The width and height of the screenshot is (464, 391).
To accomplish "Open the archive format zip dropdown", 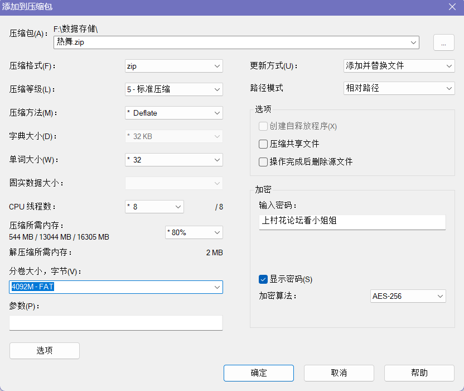I will point(173,66).
